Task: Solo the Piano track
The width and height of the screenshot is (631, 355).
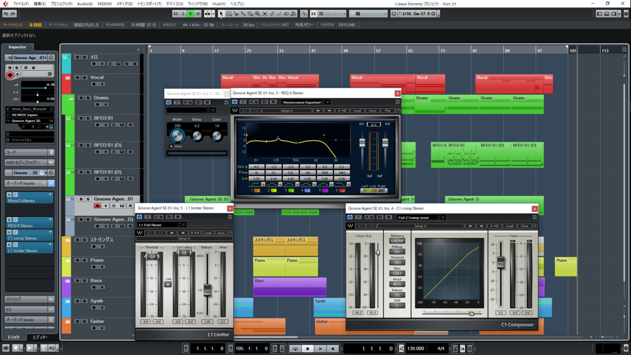Action: (84, 261)
